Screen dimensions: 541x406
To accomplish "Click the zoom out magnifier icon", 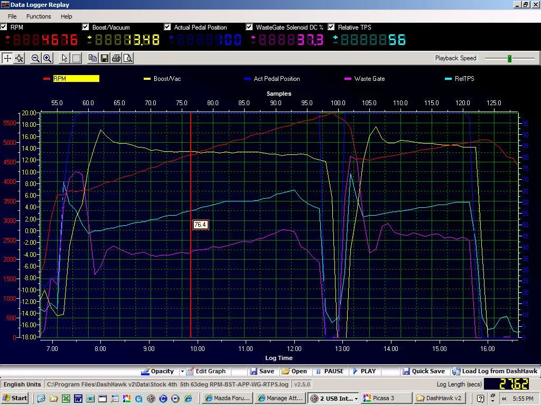I will pos(35,58).
